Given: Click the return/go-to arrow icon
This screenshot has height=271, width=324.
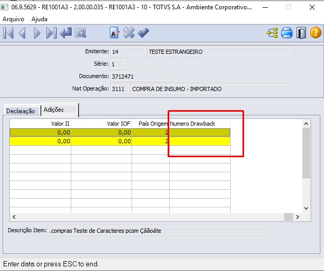Looking at the screenshot, I should click(66, 33).
